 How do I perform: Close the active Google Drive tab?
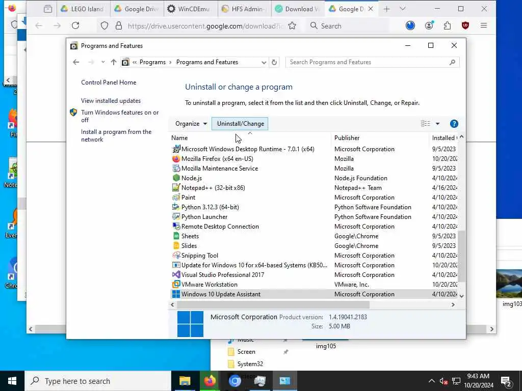tap(371, 9)
